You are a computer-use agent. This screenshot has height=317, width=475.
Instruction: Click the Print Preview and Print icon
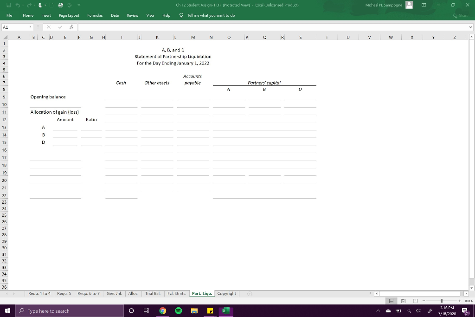[x=61, y=5]
